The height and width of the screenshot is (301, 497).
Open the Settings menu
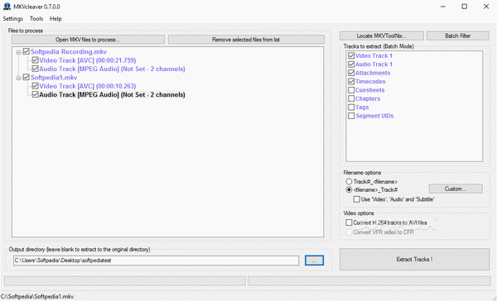[13, 19]
